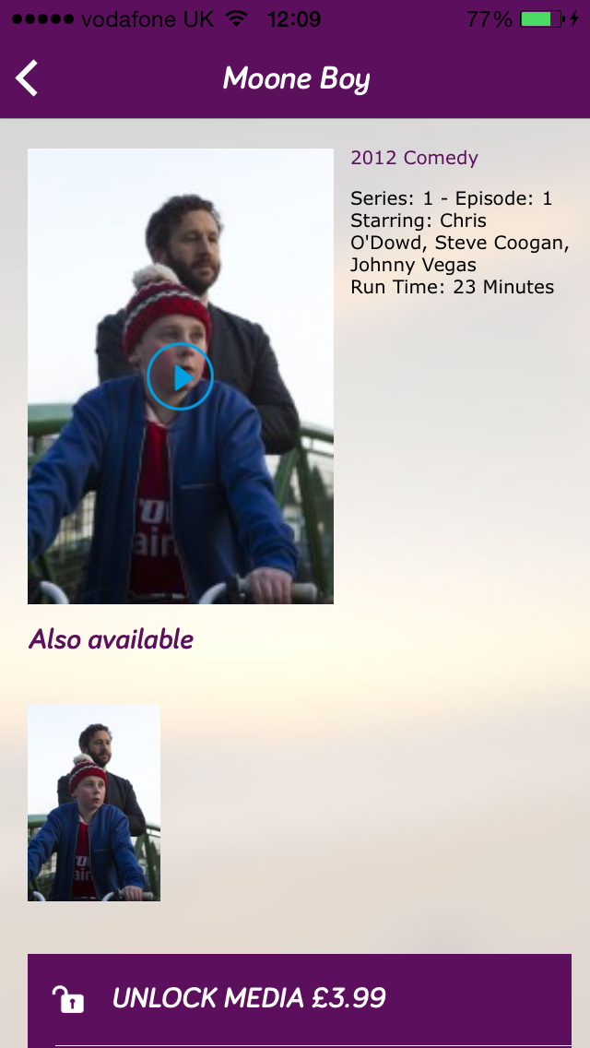Viewport: 590px width, 1048px height.
Task: Tap the 12:09 clock in status bar
Action: coord(294,18)
